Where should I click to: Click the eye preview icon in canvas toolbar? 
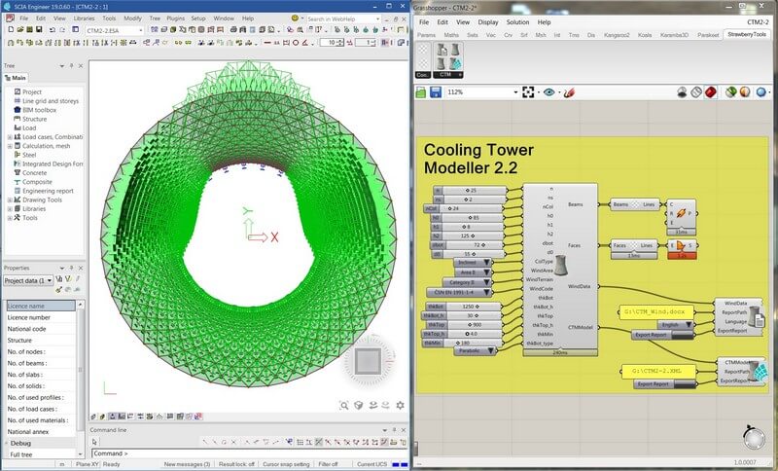pyautogui.click(x=549, y=92)
